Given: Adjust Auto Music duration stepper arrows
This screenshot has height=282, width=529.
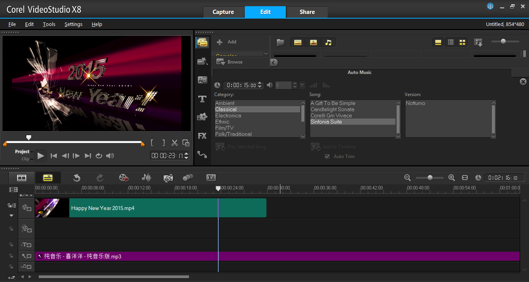Looking at the screenshot, I should (x=260, y=85).
